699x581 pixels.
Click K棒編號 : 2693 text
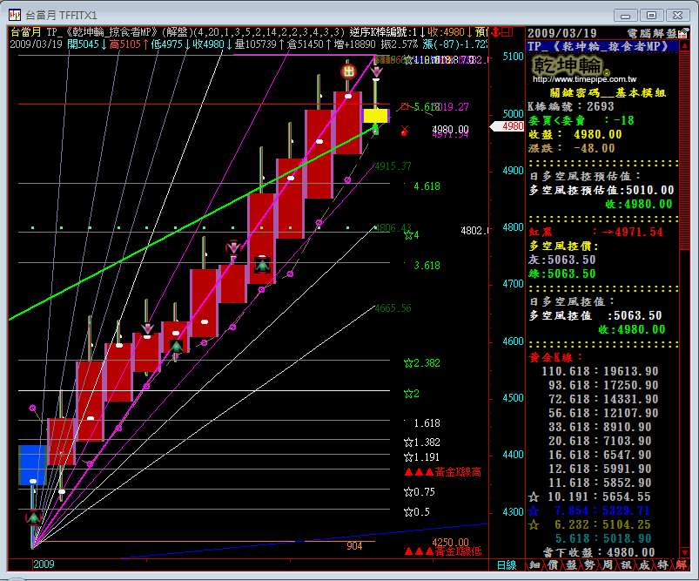click(571, 106)
